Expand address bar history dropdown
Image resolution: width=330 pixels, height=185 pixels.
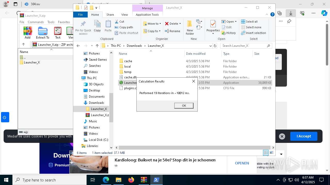coord(210,46)
